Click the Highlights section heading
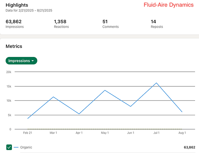The height and width of the screenshot is (153, 199). [17, 5]
